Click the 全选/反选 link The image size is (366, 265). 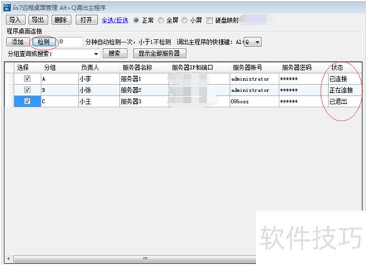(x=115, y=21)
